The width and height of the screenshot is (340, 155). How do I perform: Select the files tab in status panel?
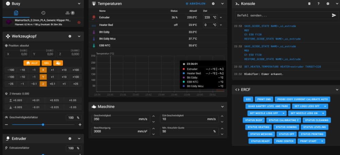[16, 13]
